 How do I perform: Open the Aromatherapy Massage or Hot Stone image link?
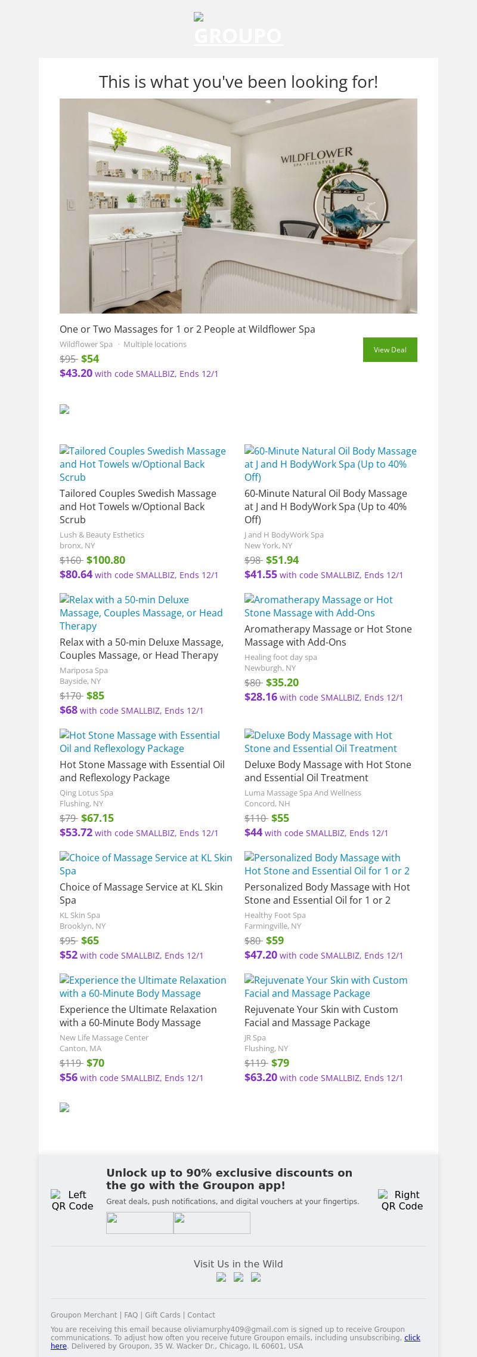[x=318, y=606]
